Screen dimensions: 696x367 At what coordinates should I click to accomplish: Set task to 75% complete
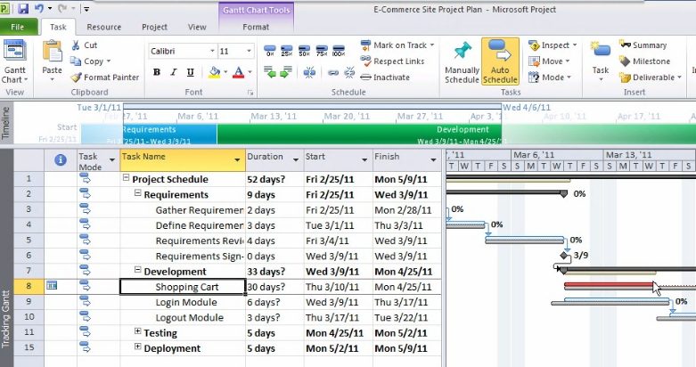point(322,51)
